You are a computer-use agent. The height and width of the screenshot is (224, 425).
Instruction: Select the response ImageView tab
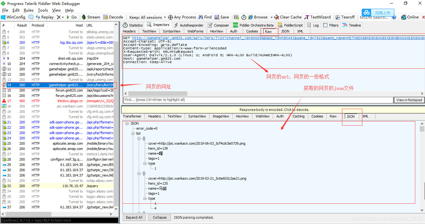(x=221, y=116)
